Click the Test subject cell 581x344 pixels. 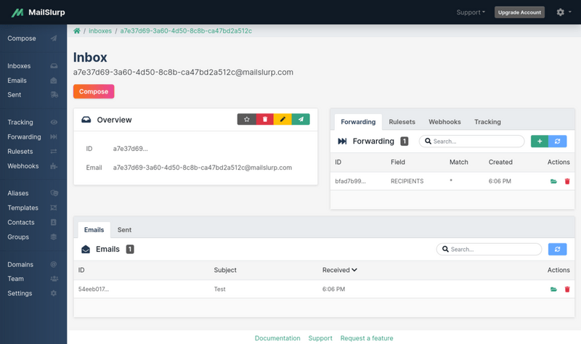(x=220, y=289)
